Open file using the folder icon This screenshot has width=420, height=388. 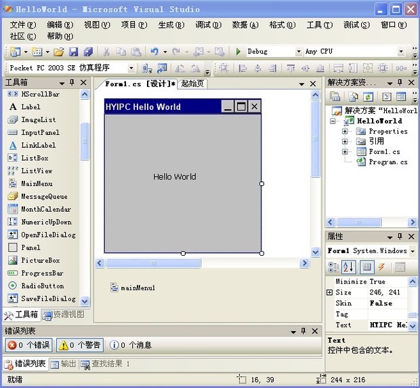click(59, 52)
